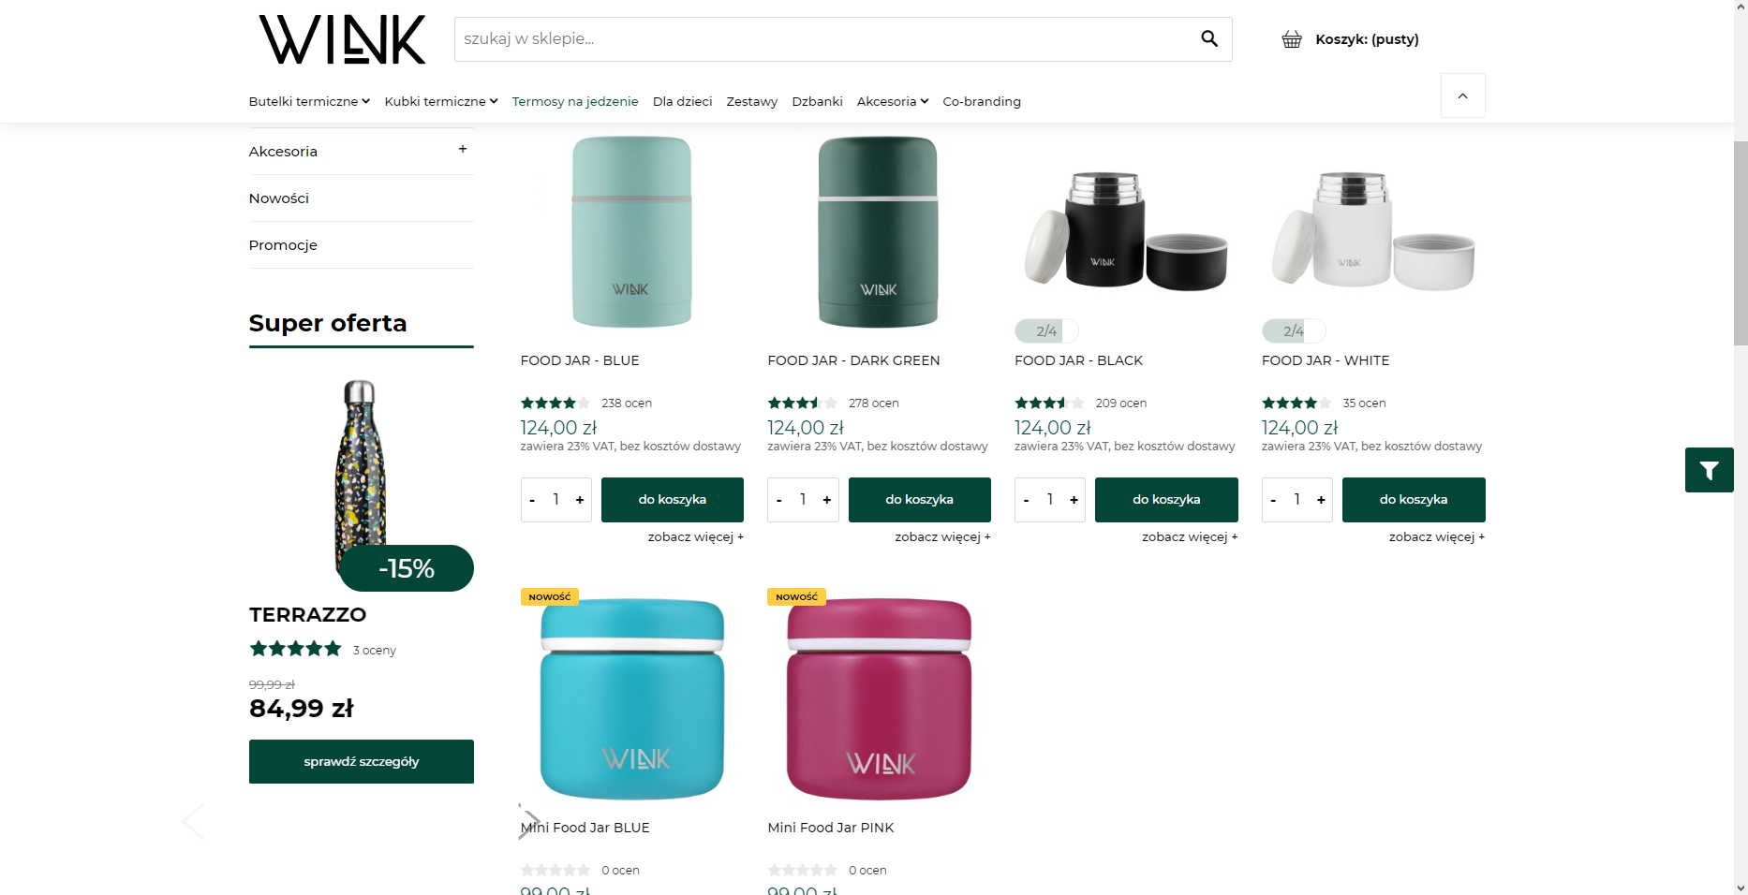The height and width of the screenshot is (895, 1748).
Task: Decrease quantity for Food Jar Blue
Action: (x=532, y=500)
